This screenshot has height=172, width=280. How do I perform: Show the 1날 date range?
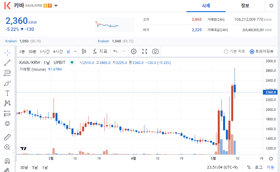pyautogui.click(x=45, y=168)
